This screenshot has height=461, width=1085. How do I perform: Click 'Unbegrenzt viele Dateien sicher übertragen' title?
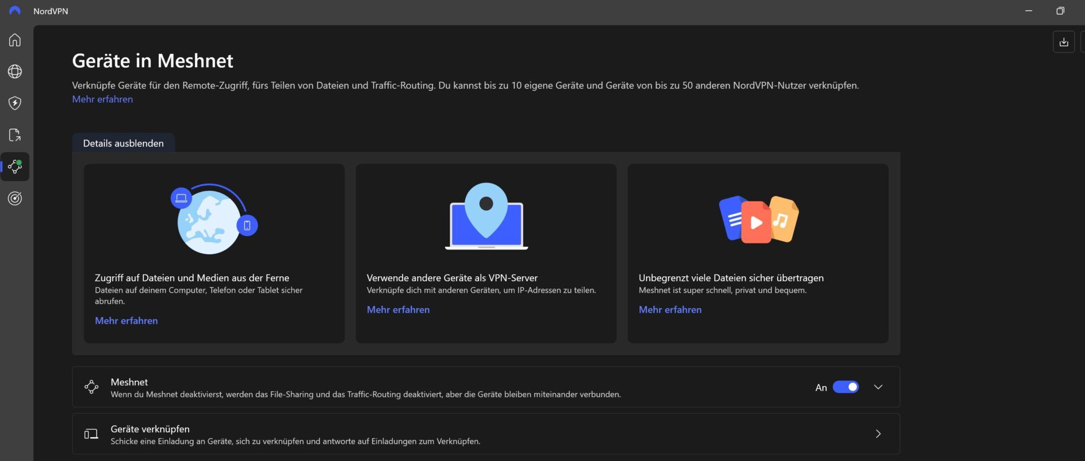pyautogui.click(x=731, y=278)
